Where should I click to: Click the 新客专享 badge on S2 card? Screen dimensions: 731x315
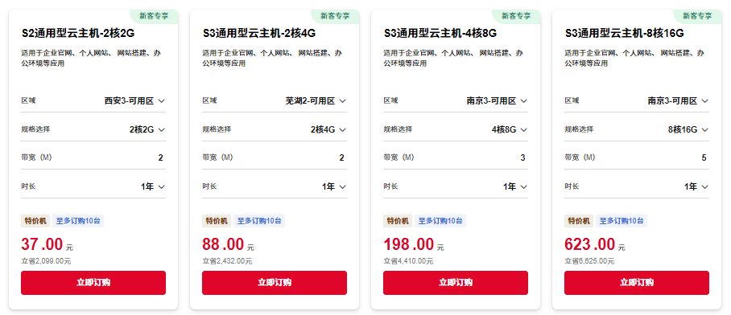(x=154, y=16)
